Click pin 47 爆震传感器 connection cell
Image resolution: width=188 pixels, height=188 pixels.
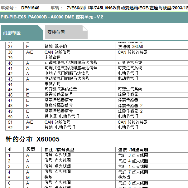[128, 100]
